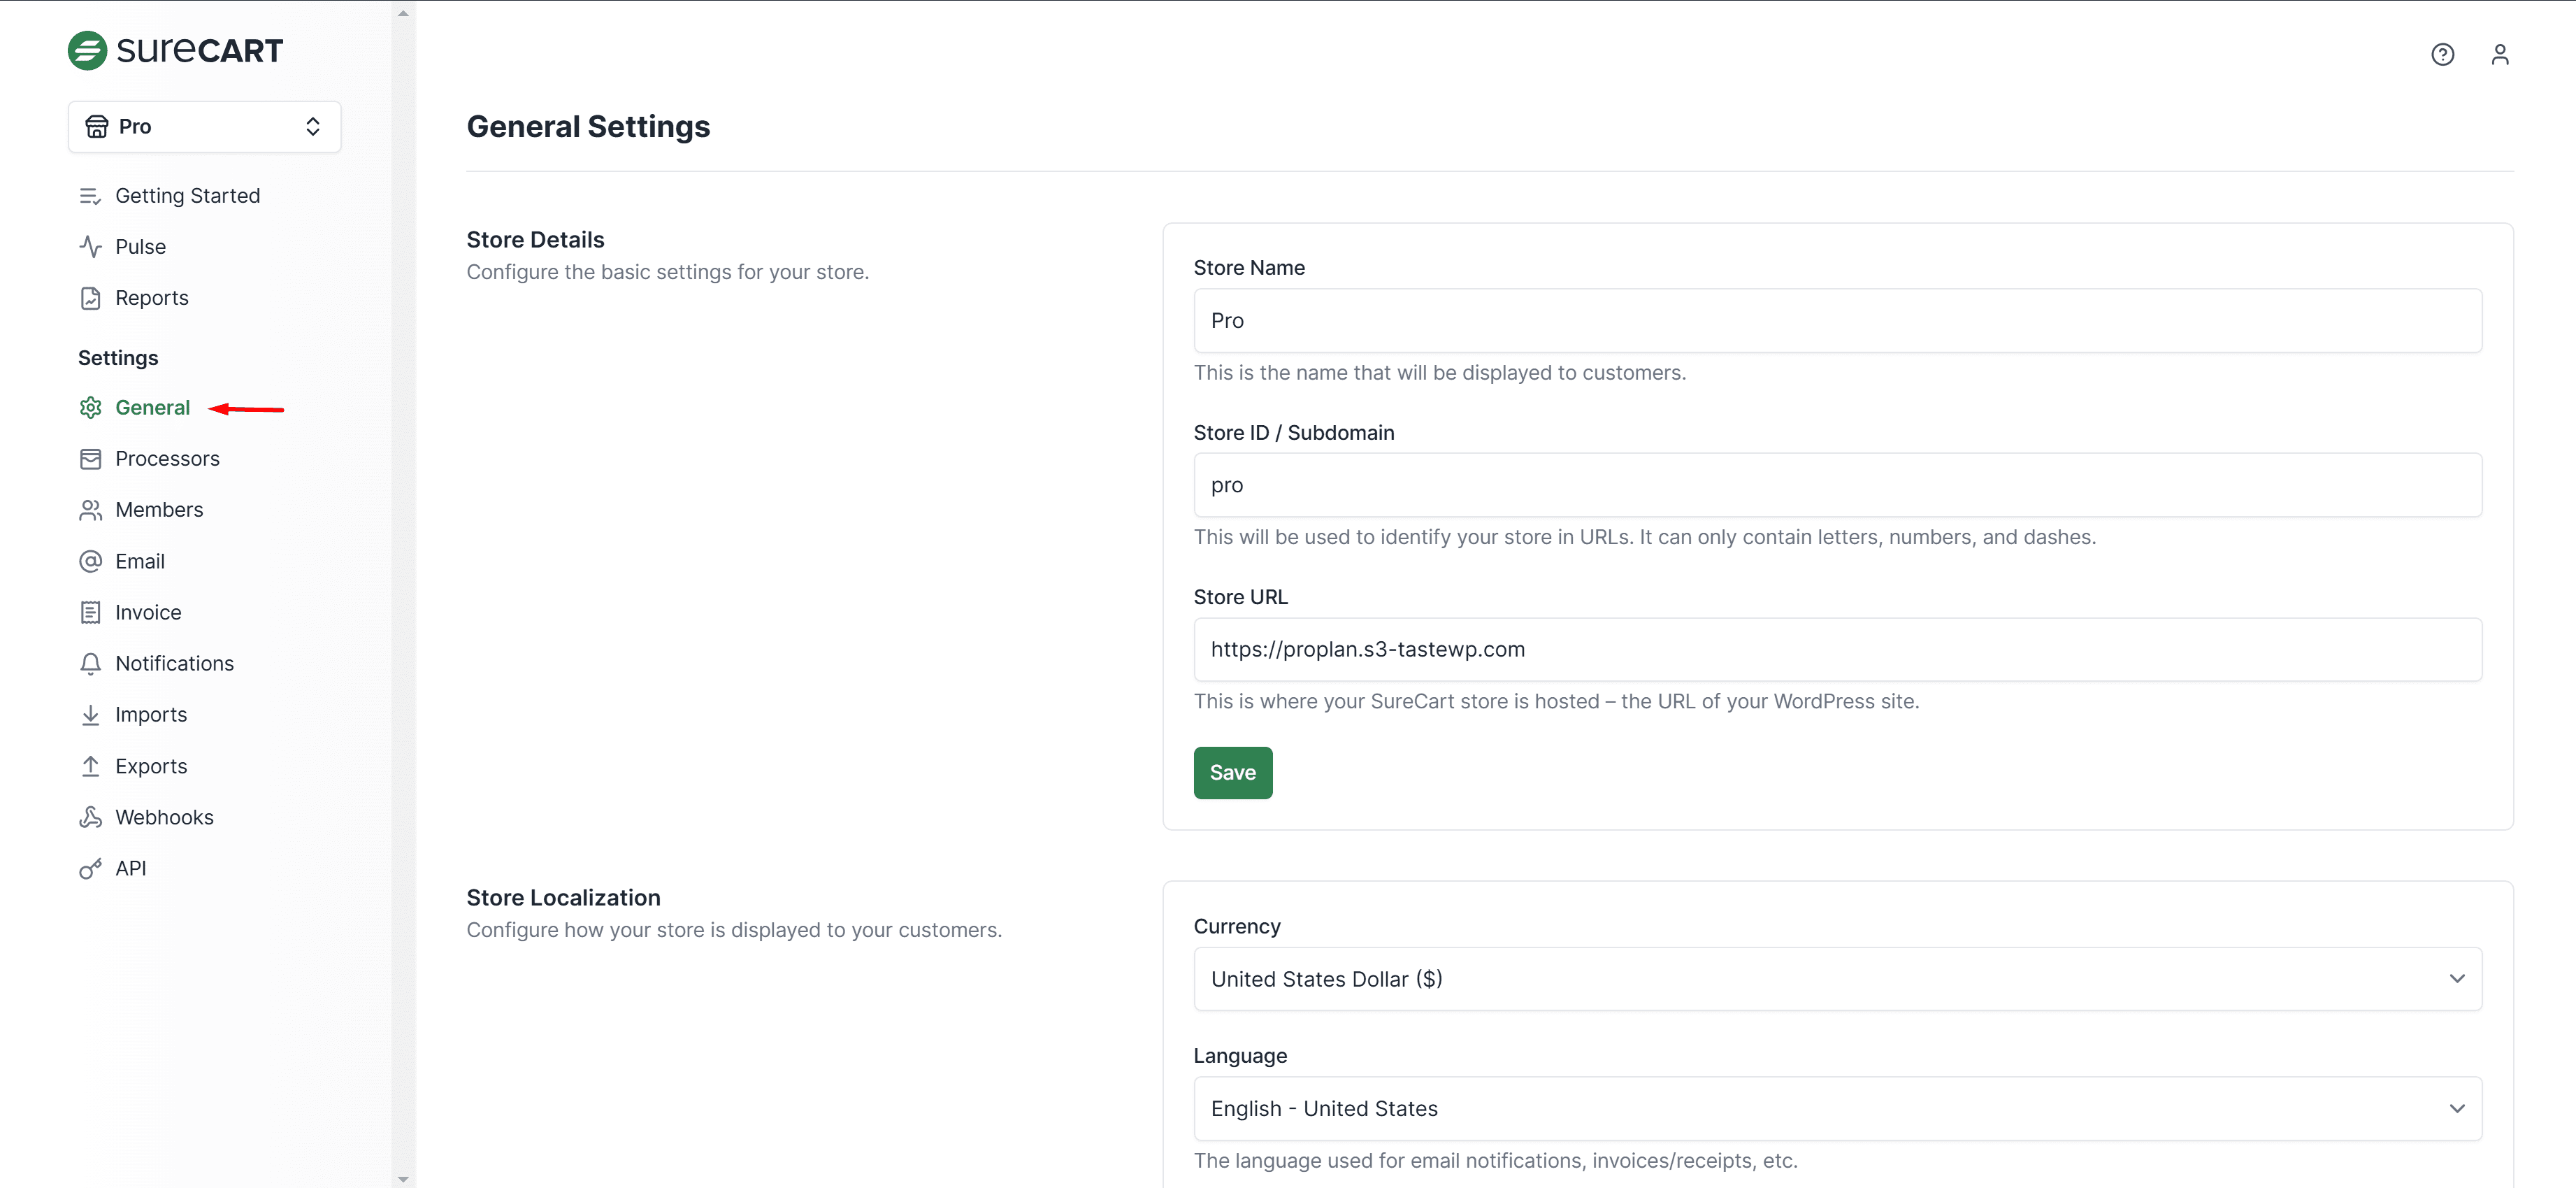Click the Members people icon
Viewport: 2576px width, 1188px height.
[90, 510]
